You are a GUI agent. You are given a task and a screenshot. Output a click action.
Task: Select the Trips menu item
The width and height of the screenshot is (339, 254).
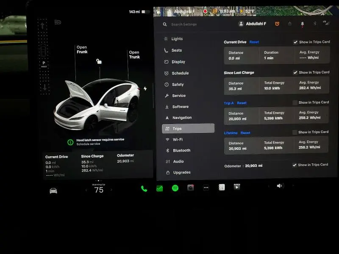point(188,129)
